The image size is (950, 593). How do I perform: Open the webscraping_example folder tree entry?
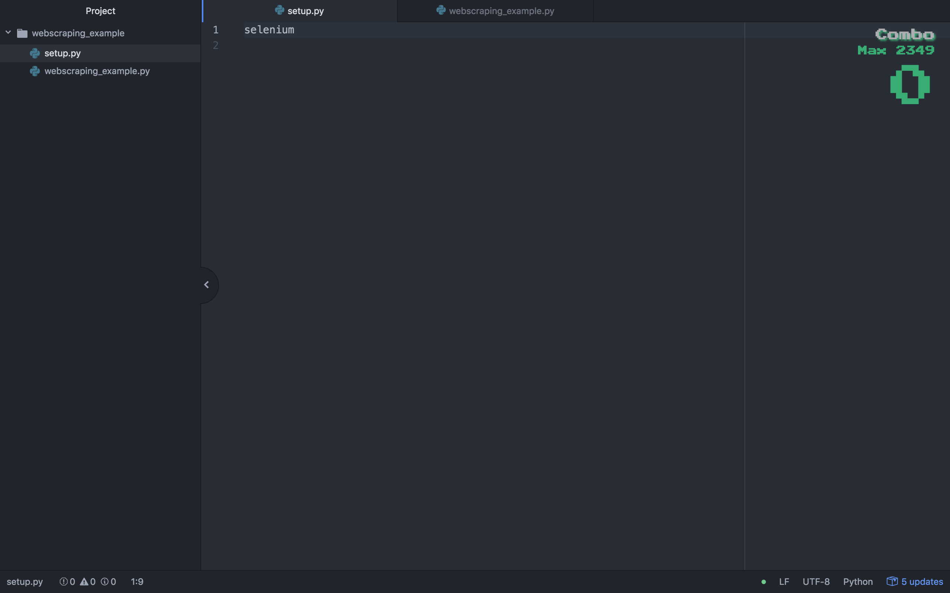click(78, 33)
